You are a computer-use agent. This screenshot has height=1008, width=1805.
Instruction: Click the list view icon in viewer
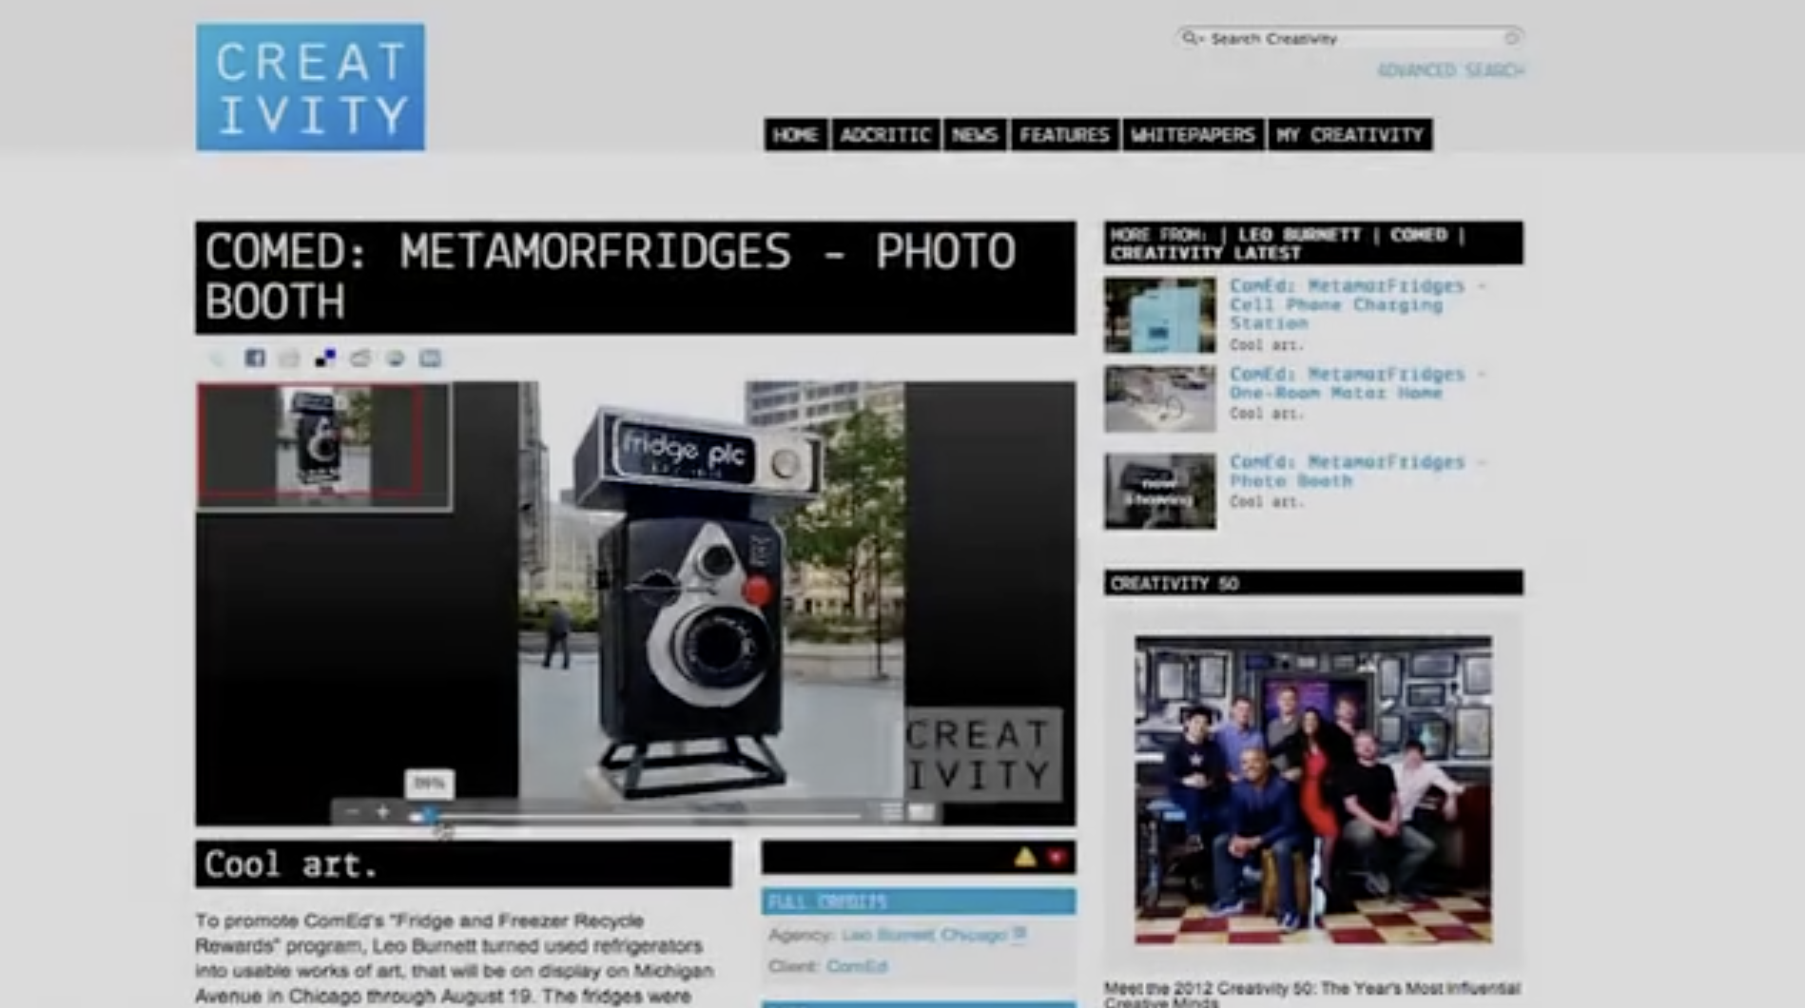(x=891, y=812)
